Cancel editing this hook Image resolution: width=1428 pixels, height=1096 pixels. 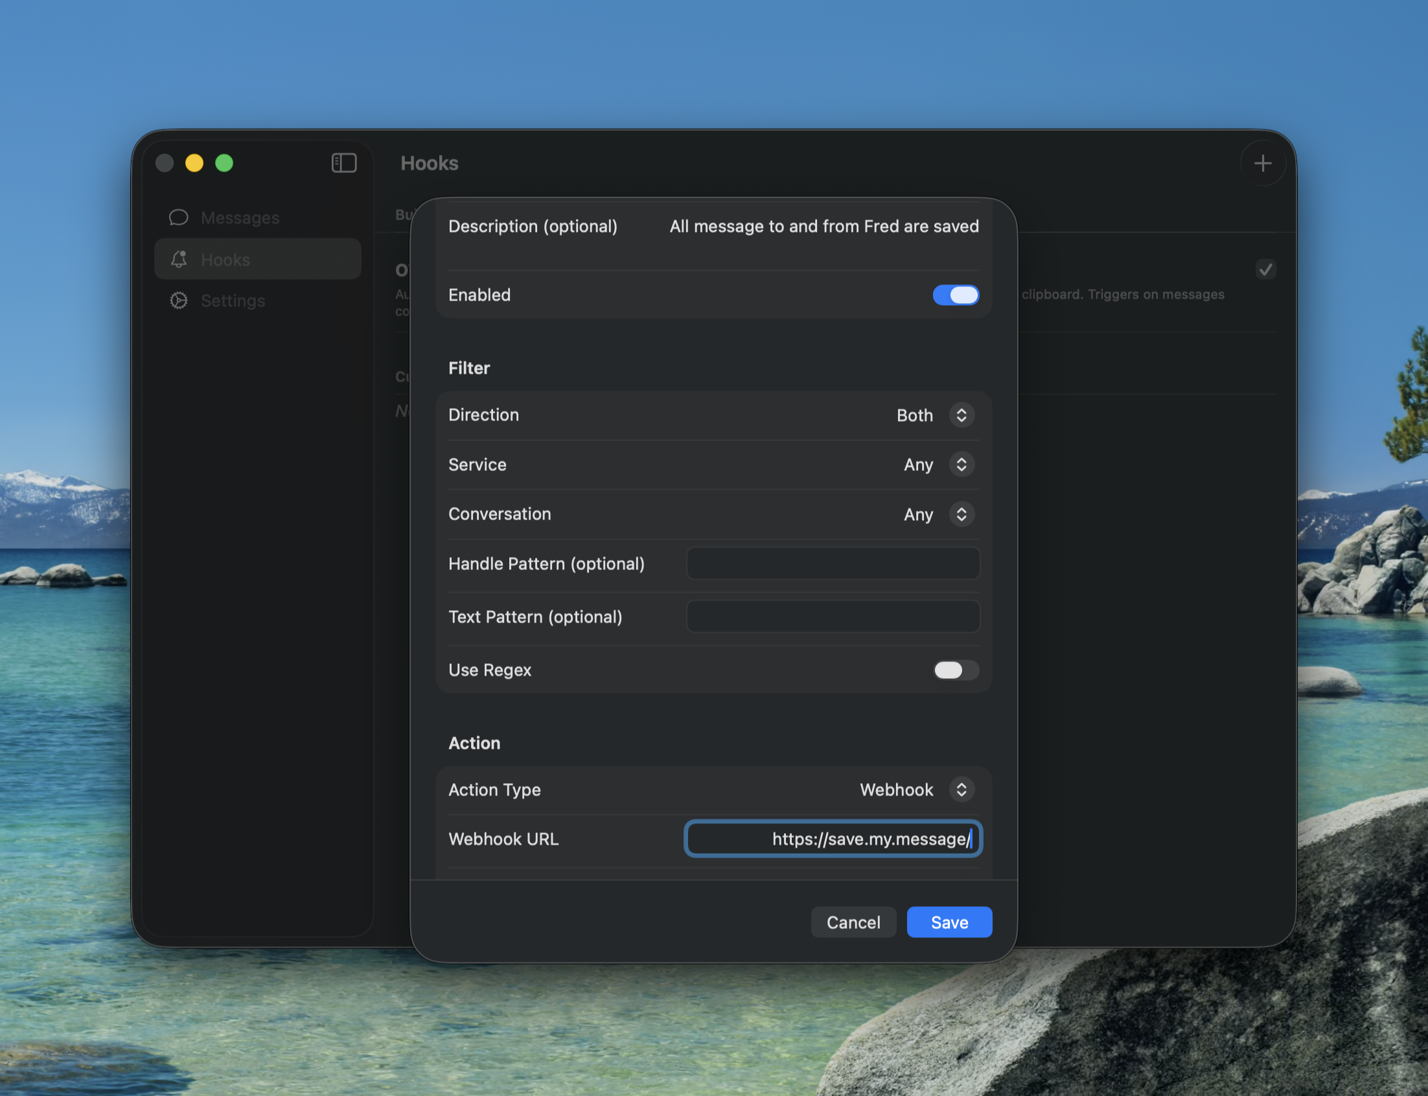[x=853, y=922]
